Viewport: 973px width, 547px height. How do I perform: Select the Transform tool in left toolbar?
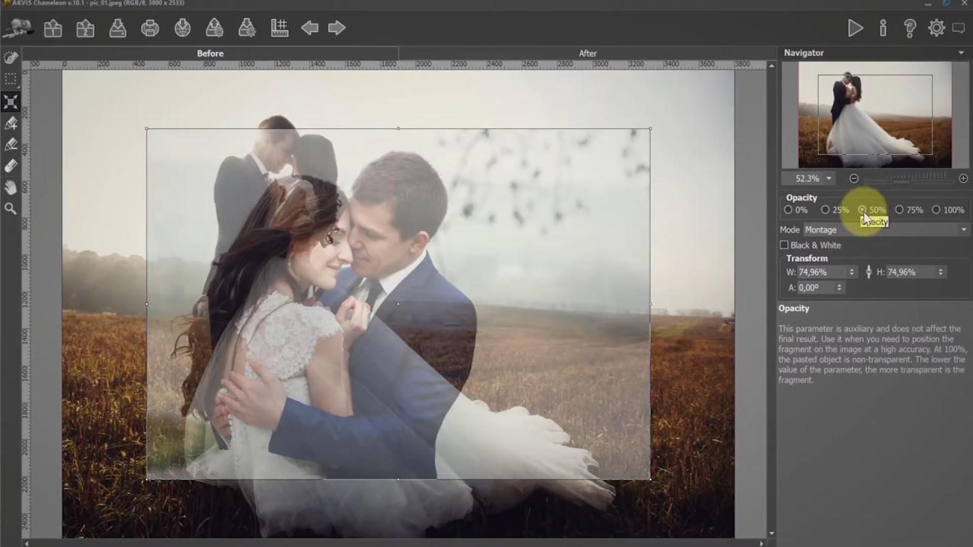coord(10,101)
